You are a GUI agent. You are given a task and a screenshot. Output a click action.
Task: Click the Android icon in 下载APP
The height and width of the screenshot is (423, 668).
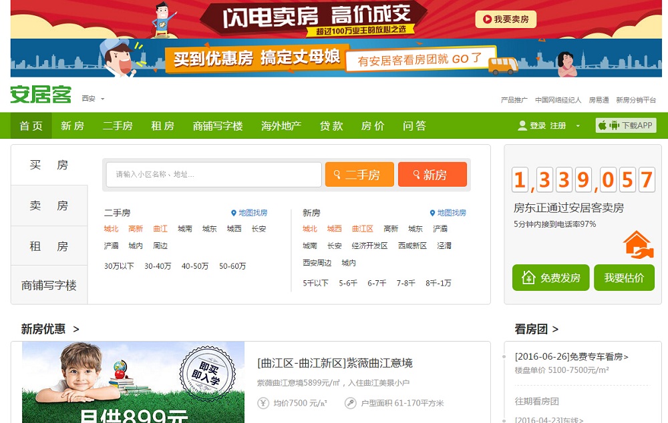(614, 125)
